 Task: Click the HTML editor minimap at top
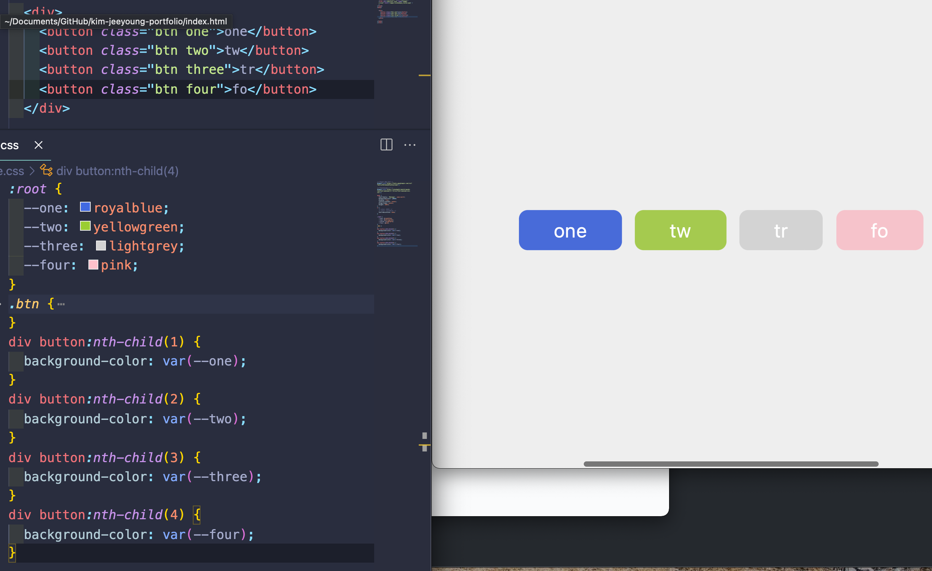[x=396, y=12]
